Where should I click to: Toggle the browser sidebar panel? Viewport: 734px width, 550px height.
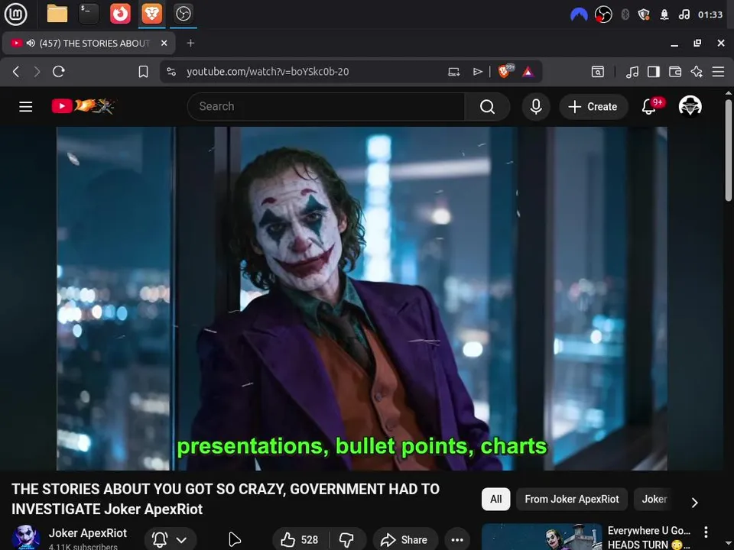coord(654,72)
